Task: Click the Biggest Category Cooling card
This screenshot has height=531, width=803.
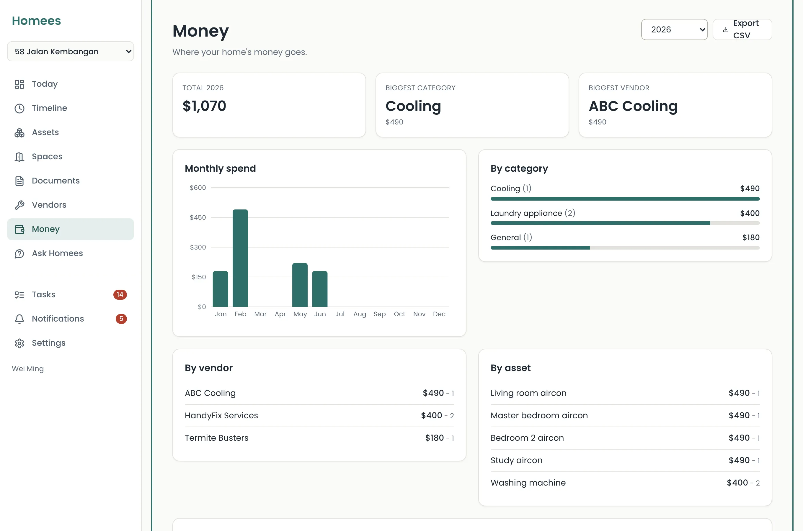Action: (x=472, y=105)
